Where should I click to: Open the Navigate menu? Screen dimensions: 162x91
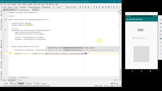coord(14,4)
